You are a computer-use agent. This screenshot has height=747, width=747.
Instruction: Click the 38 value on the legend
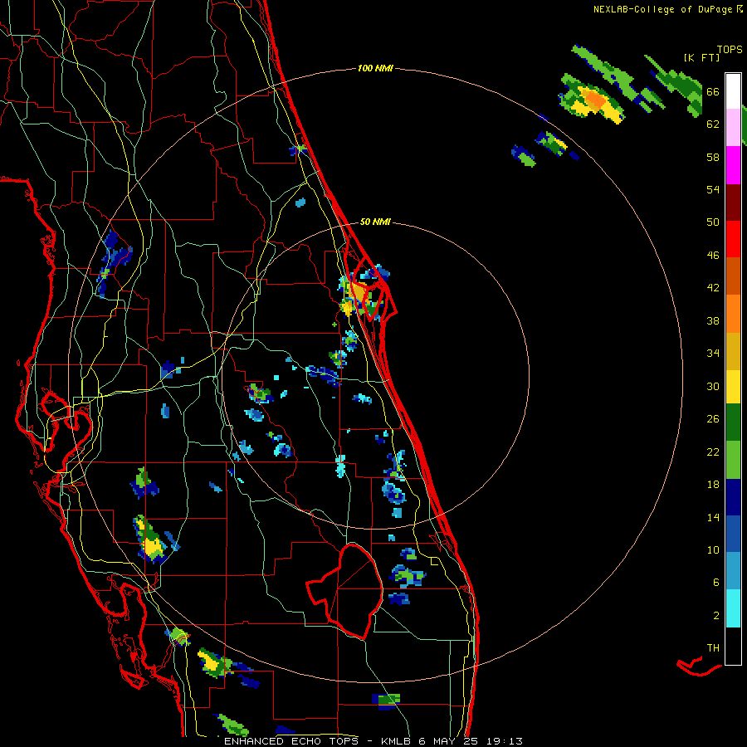[x=713, y=320]
